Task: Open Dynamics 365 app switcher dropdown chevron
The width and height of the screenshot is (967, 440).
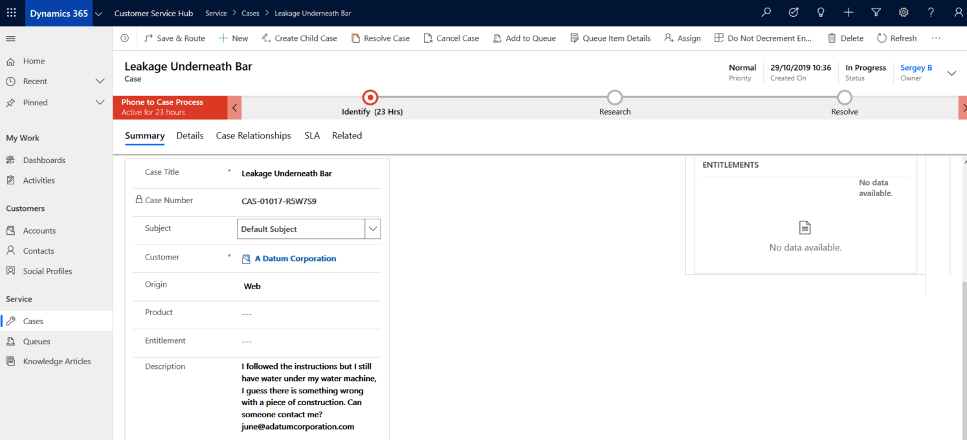Action: point(98,14)
